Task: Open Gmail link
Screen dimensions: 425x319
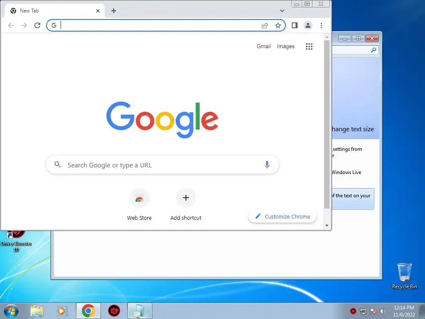Action: [264, 47]
